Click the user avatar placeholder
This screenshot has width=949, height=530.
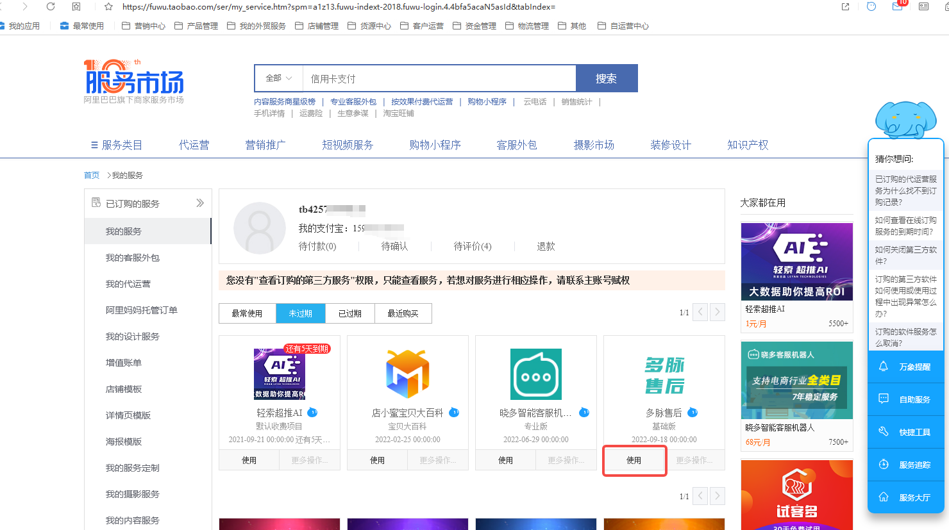click(x=260, y=228)
